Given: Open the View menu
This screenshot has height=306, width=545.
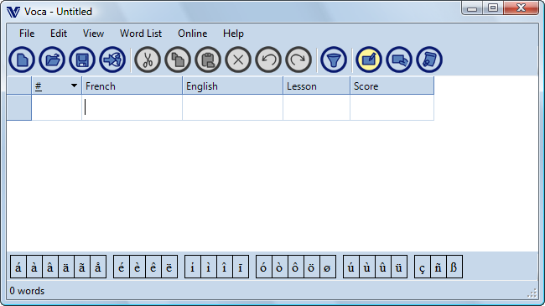Looking at the screenshot, I should tap(93, 34).
